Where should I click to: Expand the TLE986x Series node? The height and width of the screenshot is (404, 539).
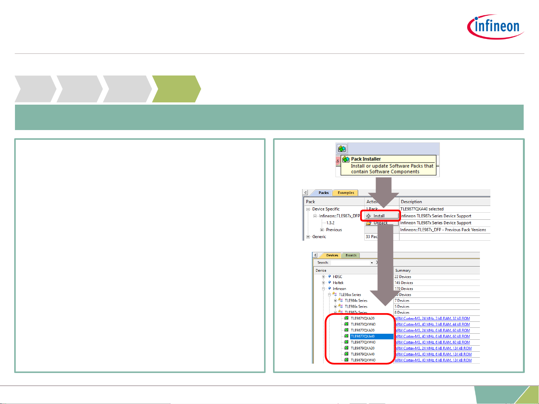pos(336,307)
